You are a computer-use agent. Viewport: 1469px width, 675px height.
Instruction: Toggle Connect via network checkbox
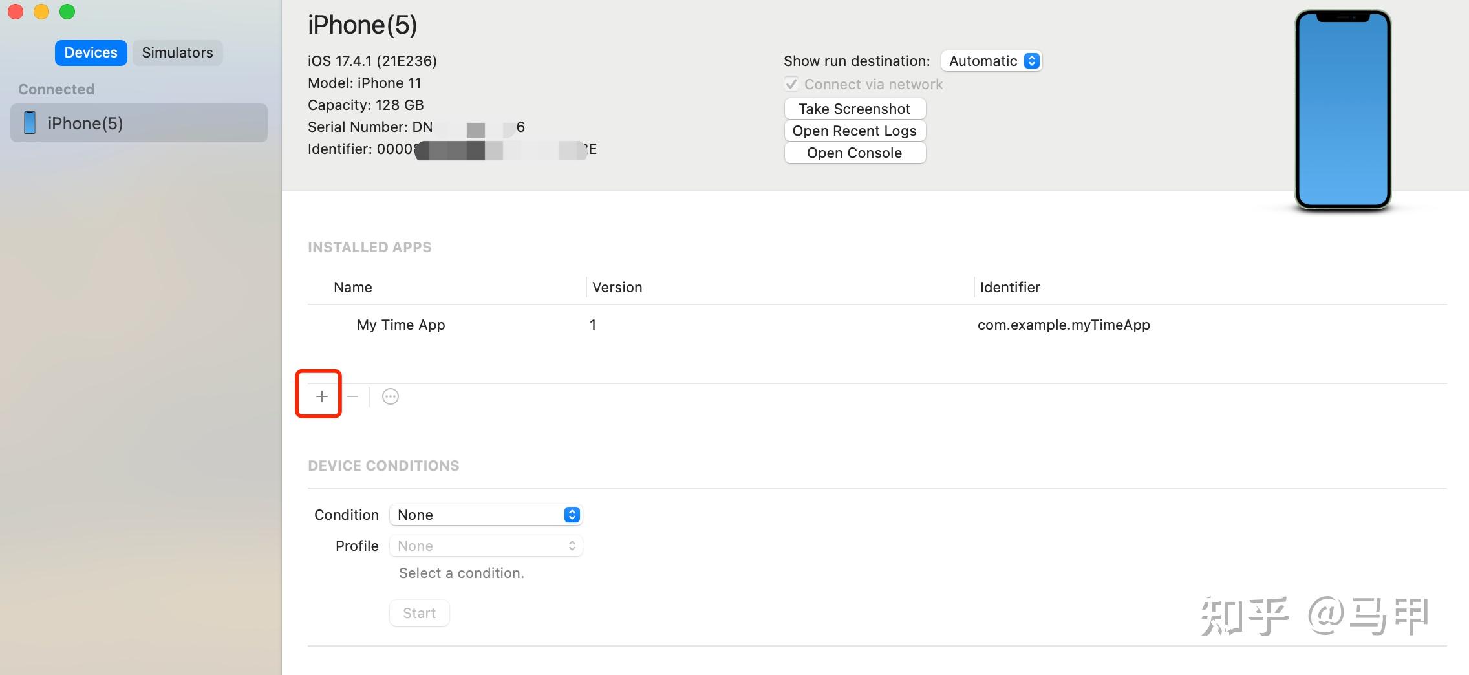tap(791, 84)
